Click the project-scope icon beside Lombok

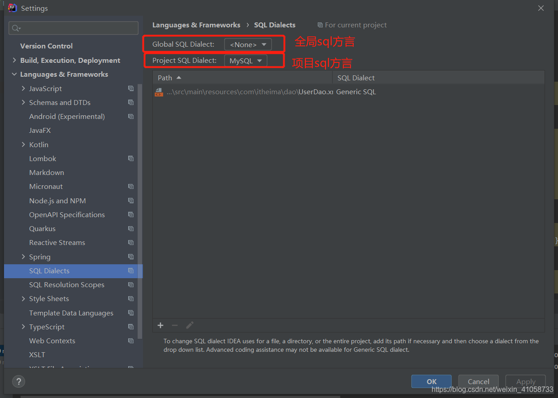(131, 158)
